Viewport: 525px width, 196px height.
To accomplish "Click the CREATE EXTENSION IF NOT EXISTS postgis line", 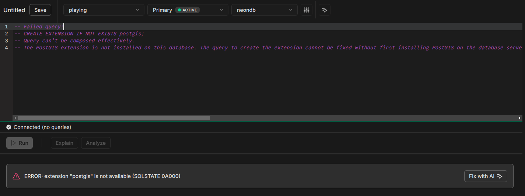I will tap(79, 34).
